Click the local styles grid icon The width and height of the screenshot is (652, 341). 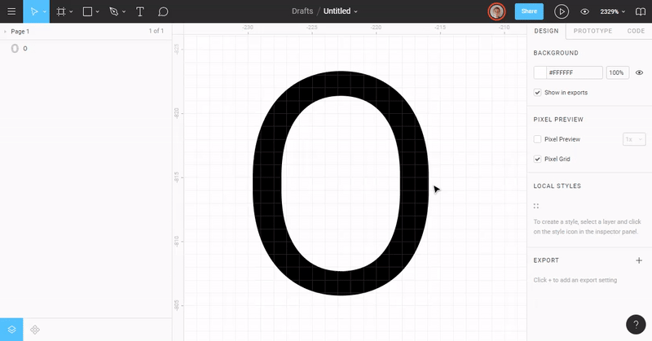point(536,206)
